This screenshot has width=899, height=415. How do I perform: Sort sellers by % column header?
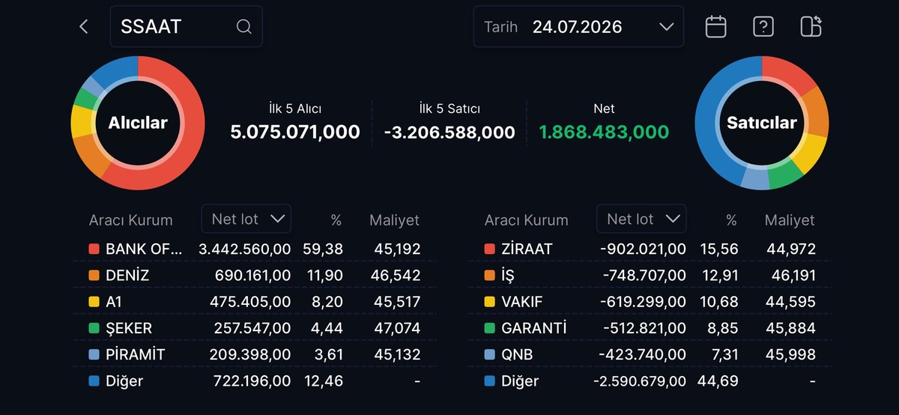coord(731,220)
